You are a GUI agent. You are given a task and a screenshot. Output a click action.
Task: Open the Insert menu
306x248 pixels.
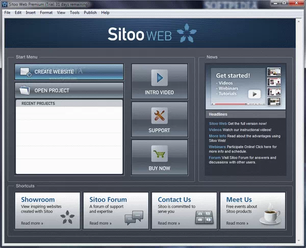pyautogui.click(x=31, y=12)
